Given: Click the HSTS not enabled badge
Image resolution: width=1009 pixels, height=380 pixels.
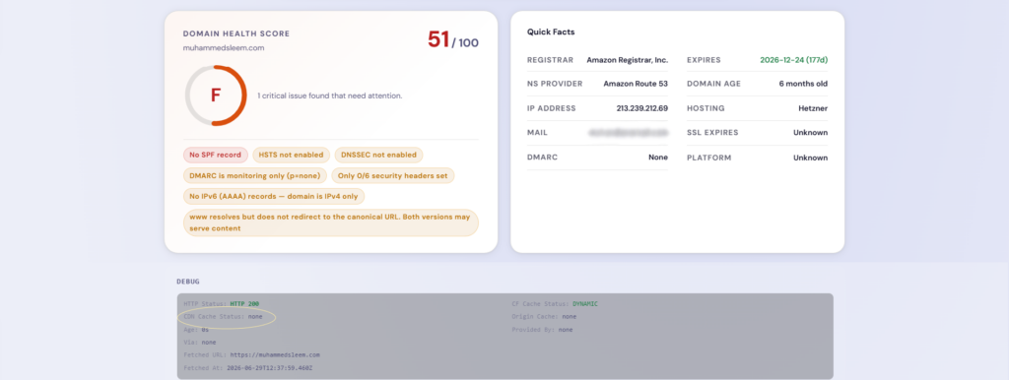Looking at the screenshot, I should [x=291, y=155].
